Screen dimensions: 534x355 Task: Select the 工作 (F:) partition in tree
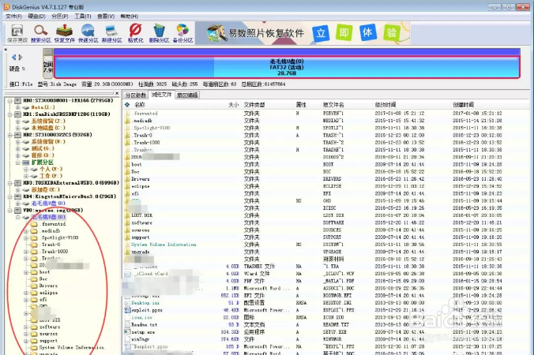[51, 176]
